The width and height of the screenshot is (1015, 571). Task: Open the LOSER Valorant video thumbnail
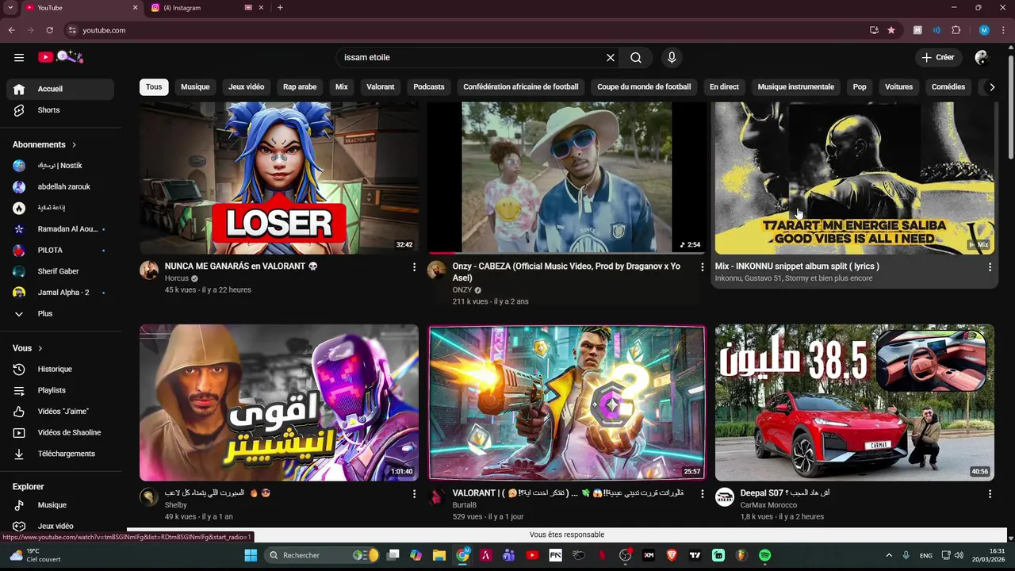click(x=279, y=178)
